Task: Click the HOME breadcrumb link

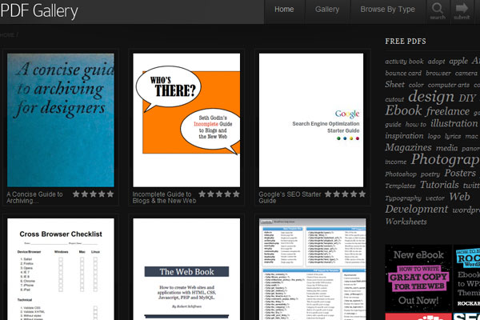Action: coord(7,35)
